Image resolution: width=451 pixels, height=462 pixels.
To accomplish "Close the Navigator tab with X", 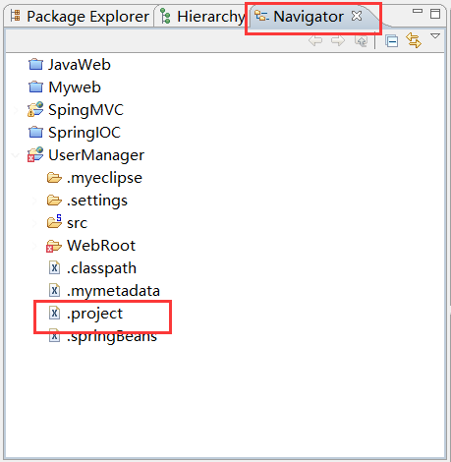I will pos(357,16).
